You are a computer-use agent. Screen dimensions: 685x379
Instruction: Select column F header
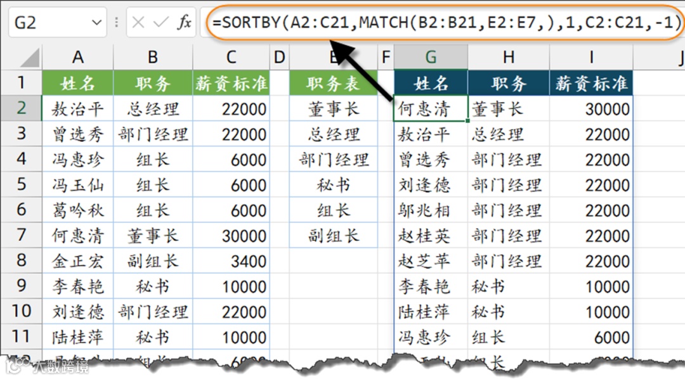(386, 57)
